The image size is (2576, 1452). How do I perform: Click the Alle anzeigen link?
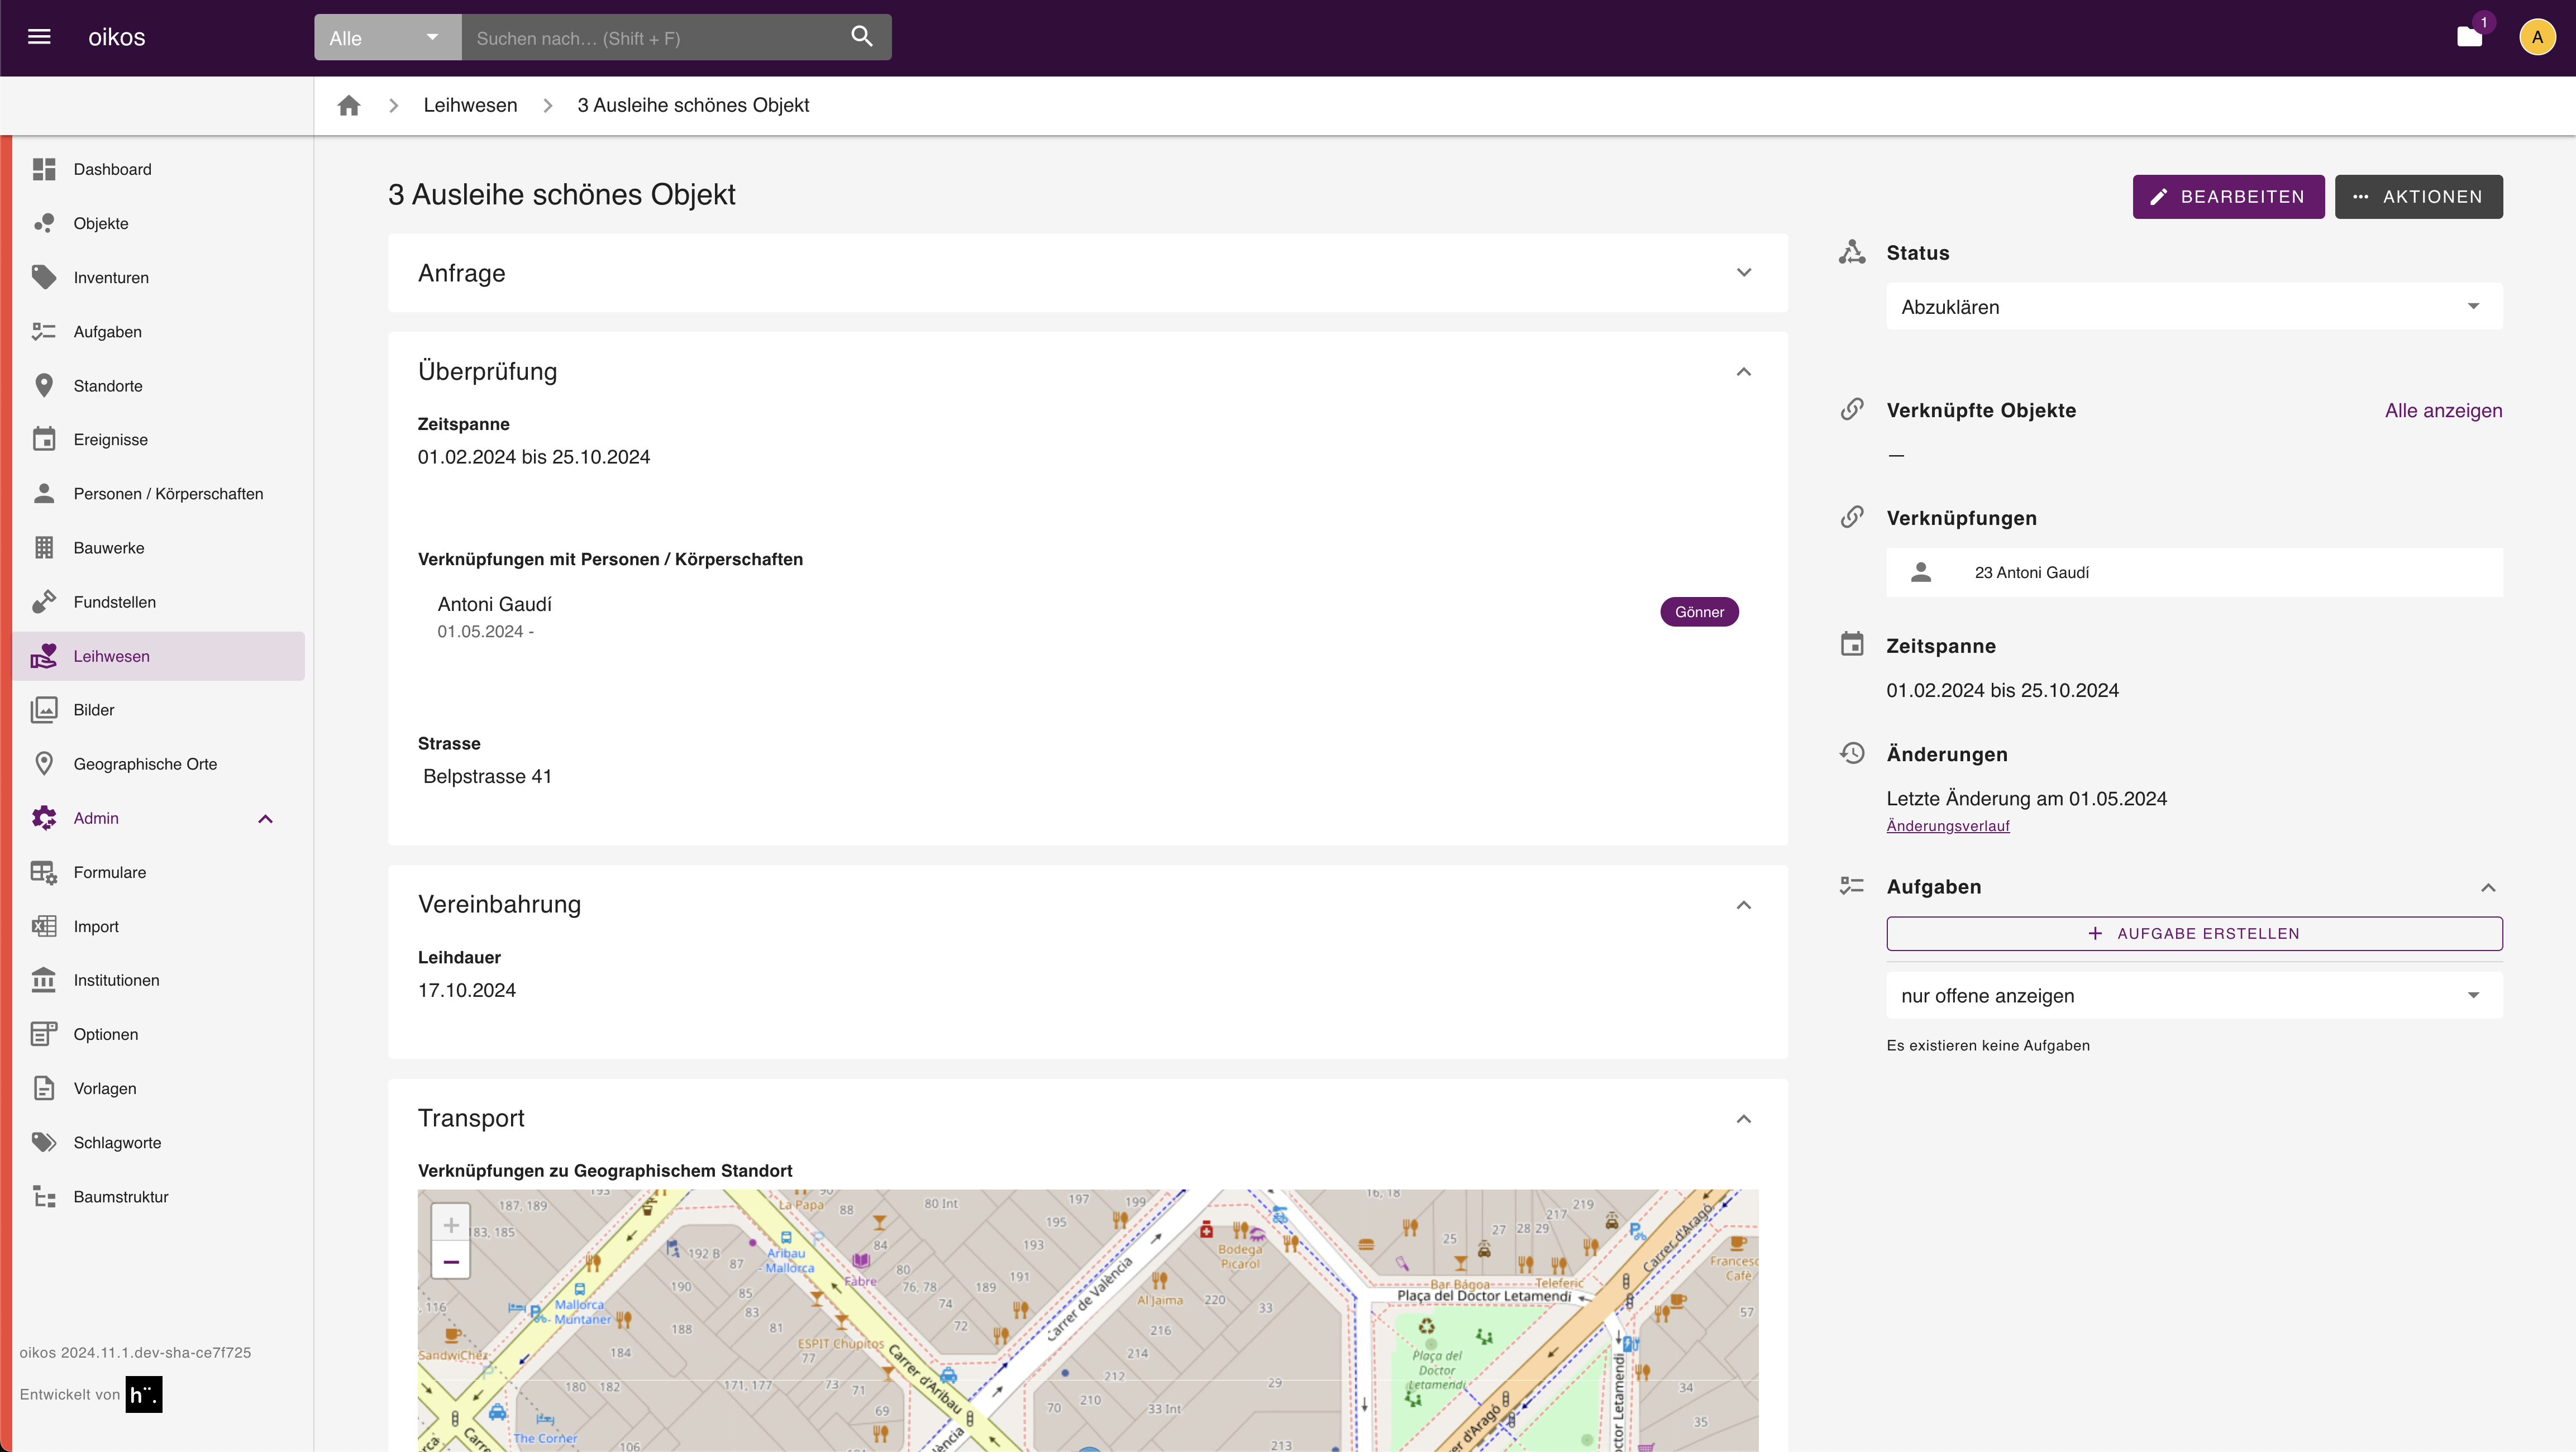click(2443, 410)
